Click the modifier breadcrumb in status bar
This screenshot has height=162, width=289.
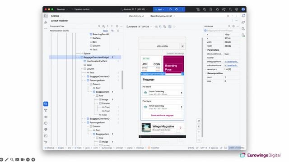click(154, 148)
